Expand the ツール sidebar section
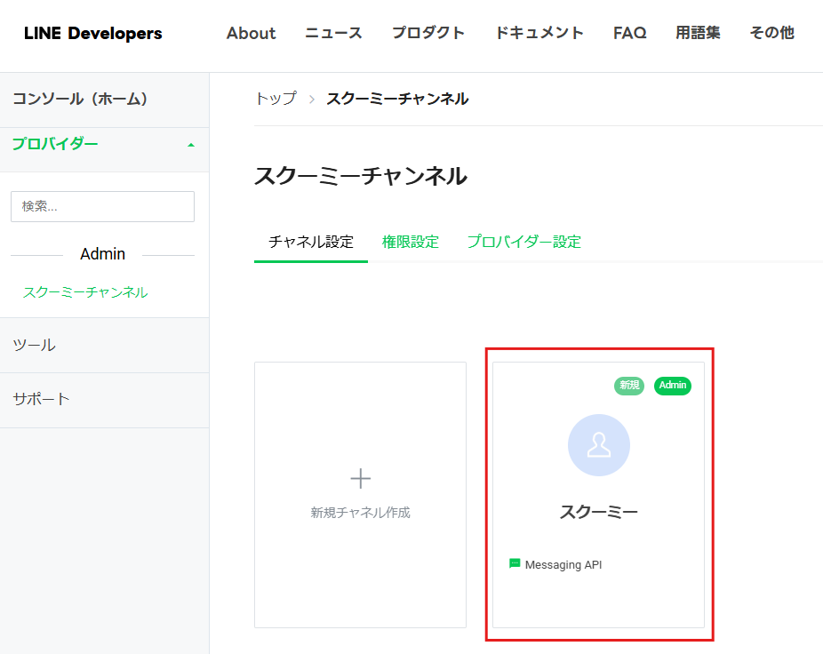This screenshot has height=654, width=823. pyautogui.click(x=105, y=346)
